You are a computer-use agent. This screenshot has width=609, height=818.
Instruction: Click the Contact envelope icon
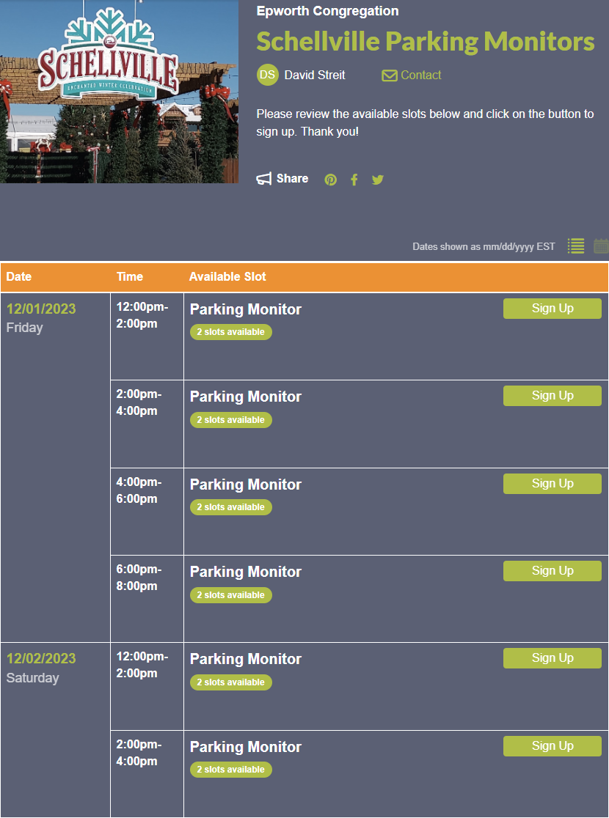[x=390, y=75]
